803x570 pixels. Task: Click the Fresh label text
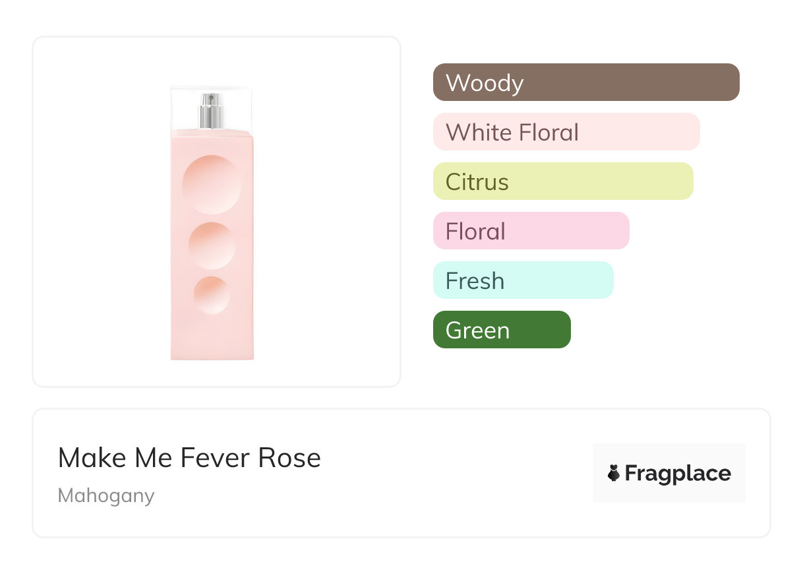coord(475,281)
